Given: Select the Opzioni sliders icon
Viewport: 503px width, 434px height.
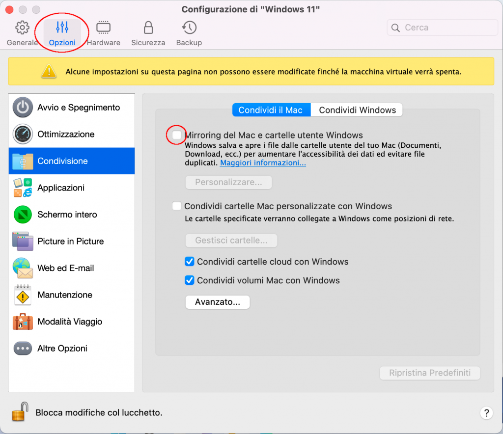Looking at the screenshot, I should point(62,27).
